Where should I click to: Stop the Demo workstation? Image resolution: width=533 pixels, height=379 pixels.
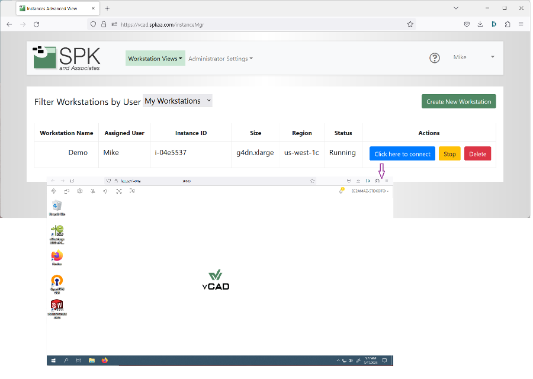point(449,154)
